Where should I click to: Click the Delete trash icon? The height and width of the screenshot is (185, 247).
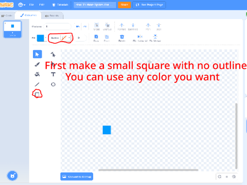pos(122,38)
